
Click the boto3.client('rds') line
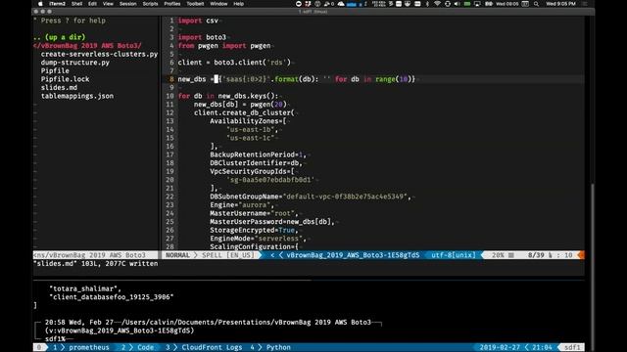tap(234, 63)
